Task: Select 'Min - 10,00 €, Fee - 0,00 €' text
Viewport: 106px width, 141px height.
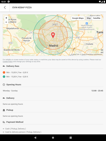Action: pyautogui.click(x=17, y=72)
